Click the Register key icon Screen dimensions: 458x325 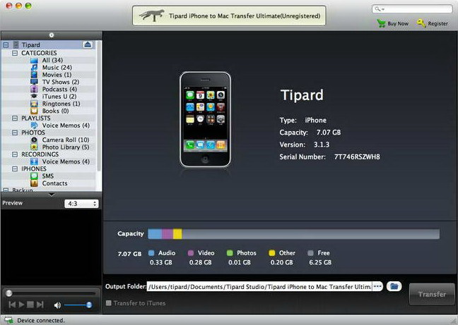tap(421, 23)
